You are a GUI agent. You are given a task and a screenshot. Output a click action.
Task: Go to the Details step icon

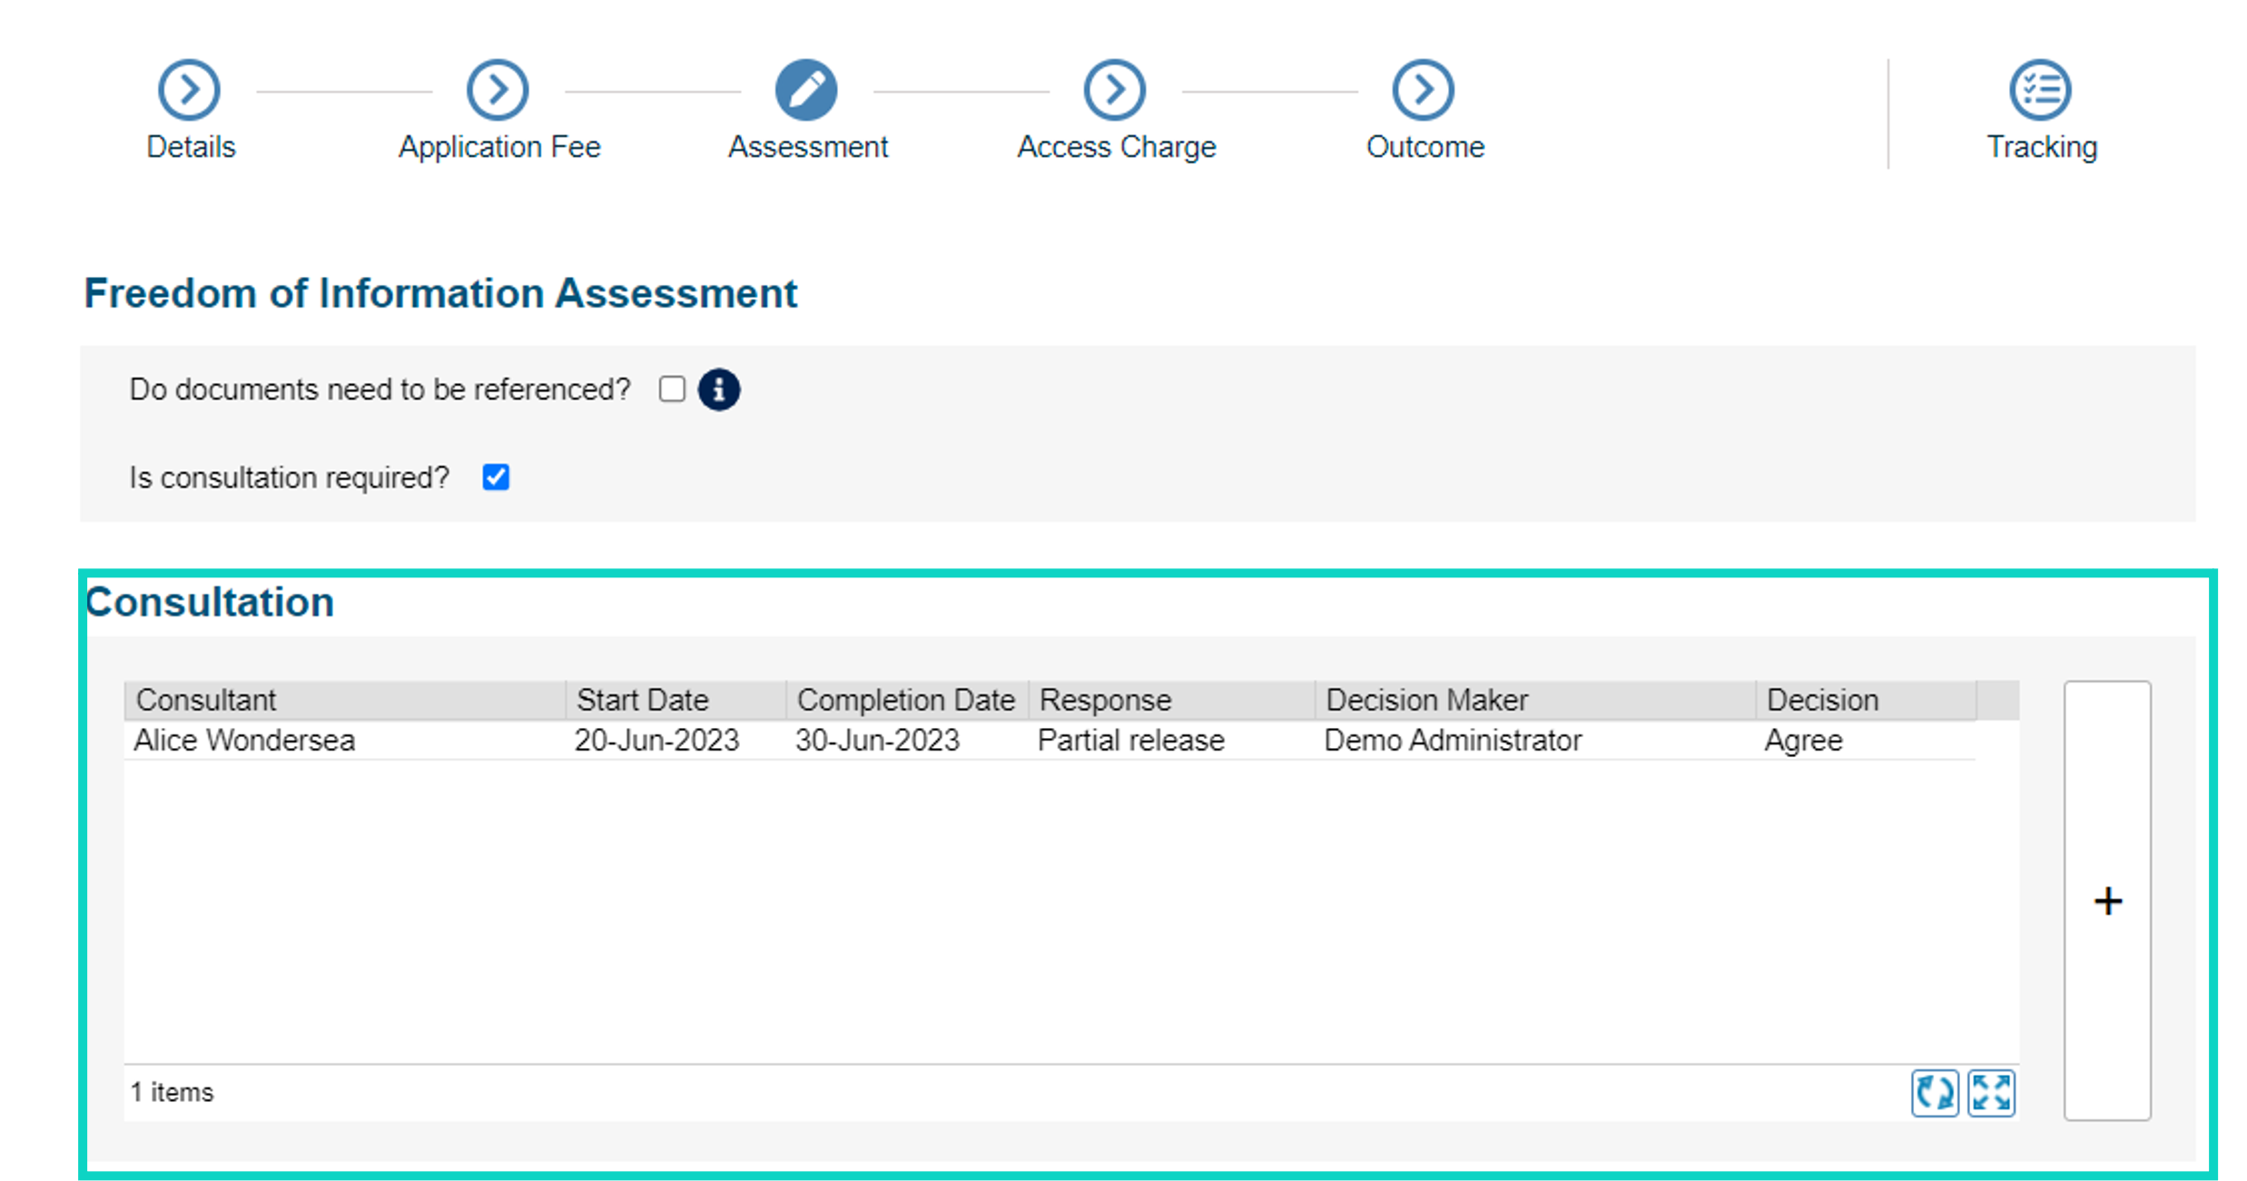[x=189, y=90]
